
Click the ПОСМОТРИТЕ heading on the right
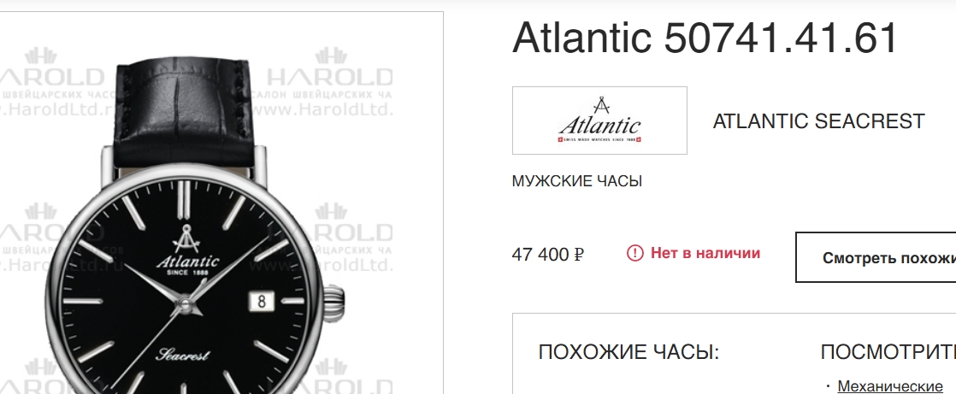click(888, 352)
